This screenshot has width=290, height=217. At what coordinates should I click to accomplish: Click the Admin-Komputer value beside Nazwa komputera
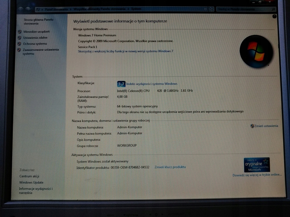click(130, 127)
